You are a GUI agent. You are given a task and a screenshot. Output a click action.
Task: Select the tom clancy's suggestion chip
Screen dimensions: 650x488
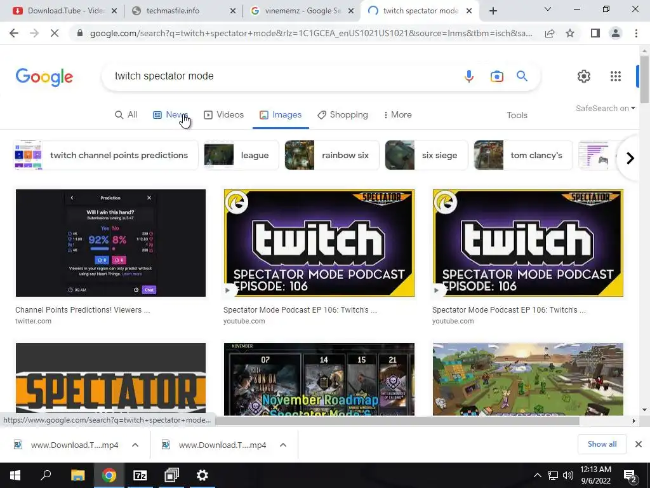point(523,155)
